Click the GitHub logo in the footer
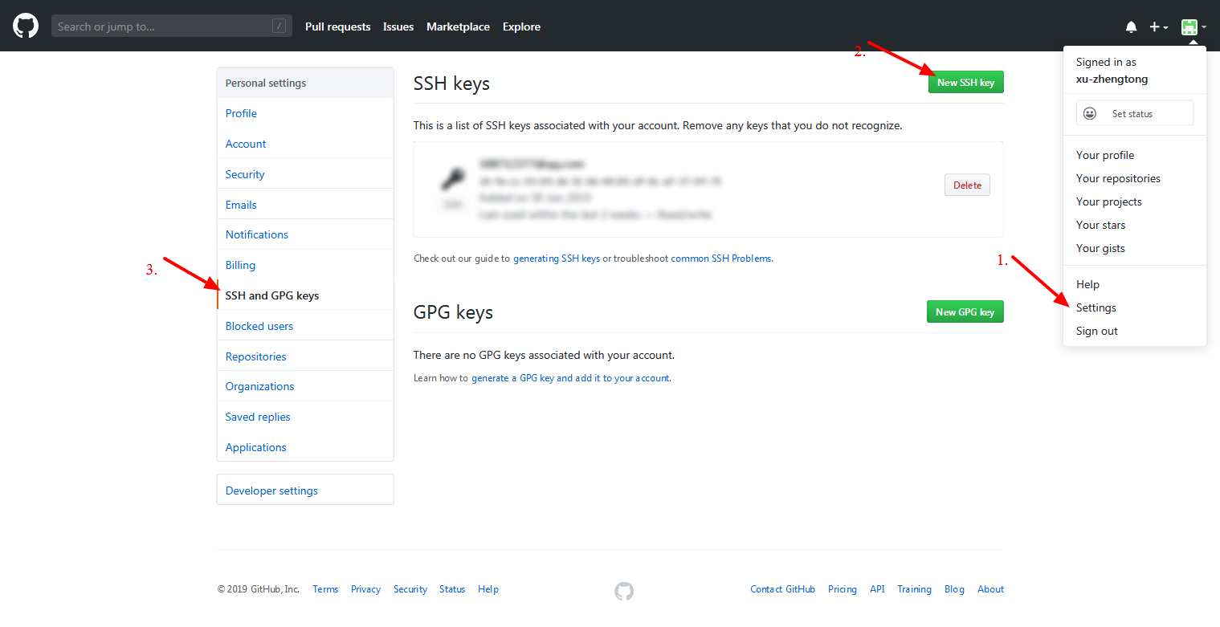The image size is (1220, 627). click(x=624, y=592)
